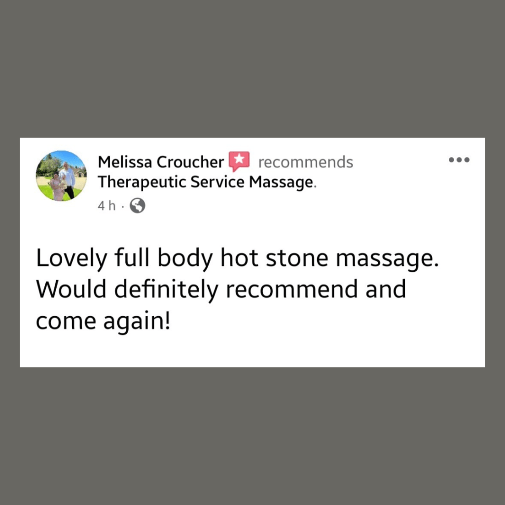
Task: Click the word "definitely" in the review
Action: point(166,290)
